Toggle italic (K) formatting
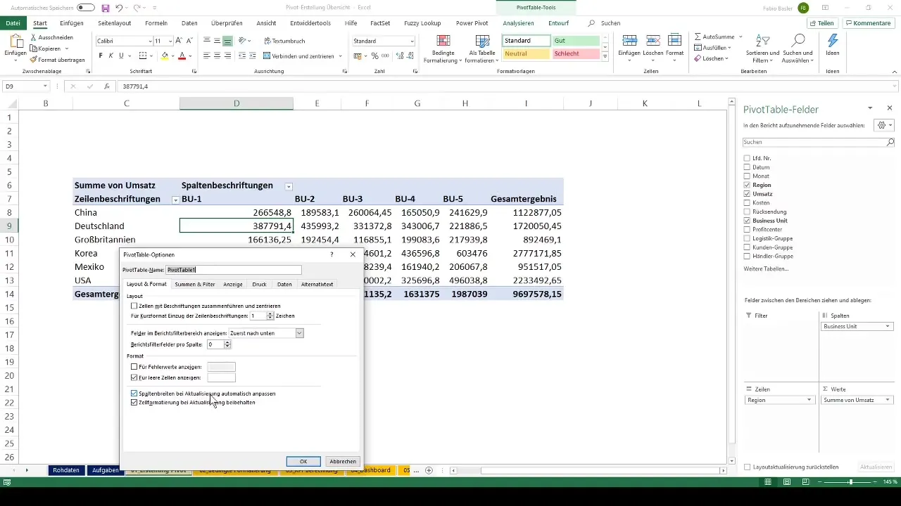The height and width of the screenshot is (506, 901). point(111,56)
